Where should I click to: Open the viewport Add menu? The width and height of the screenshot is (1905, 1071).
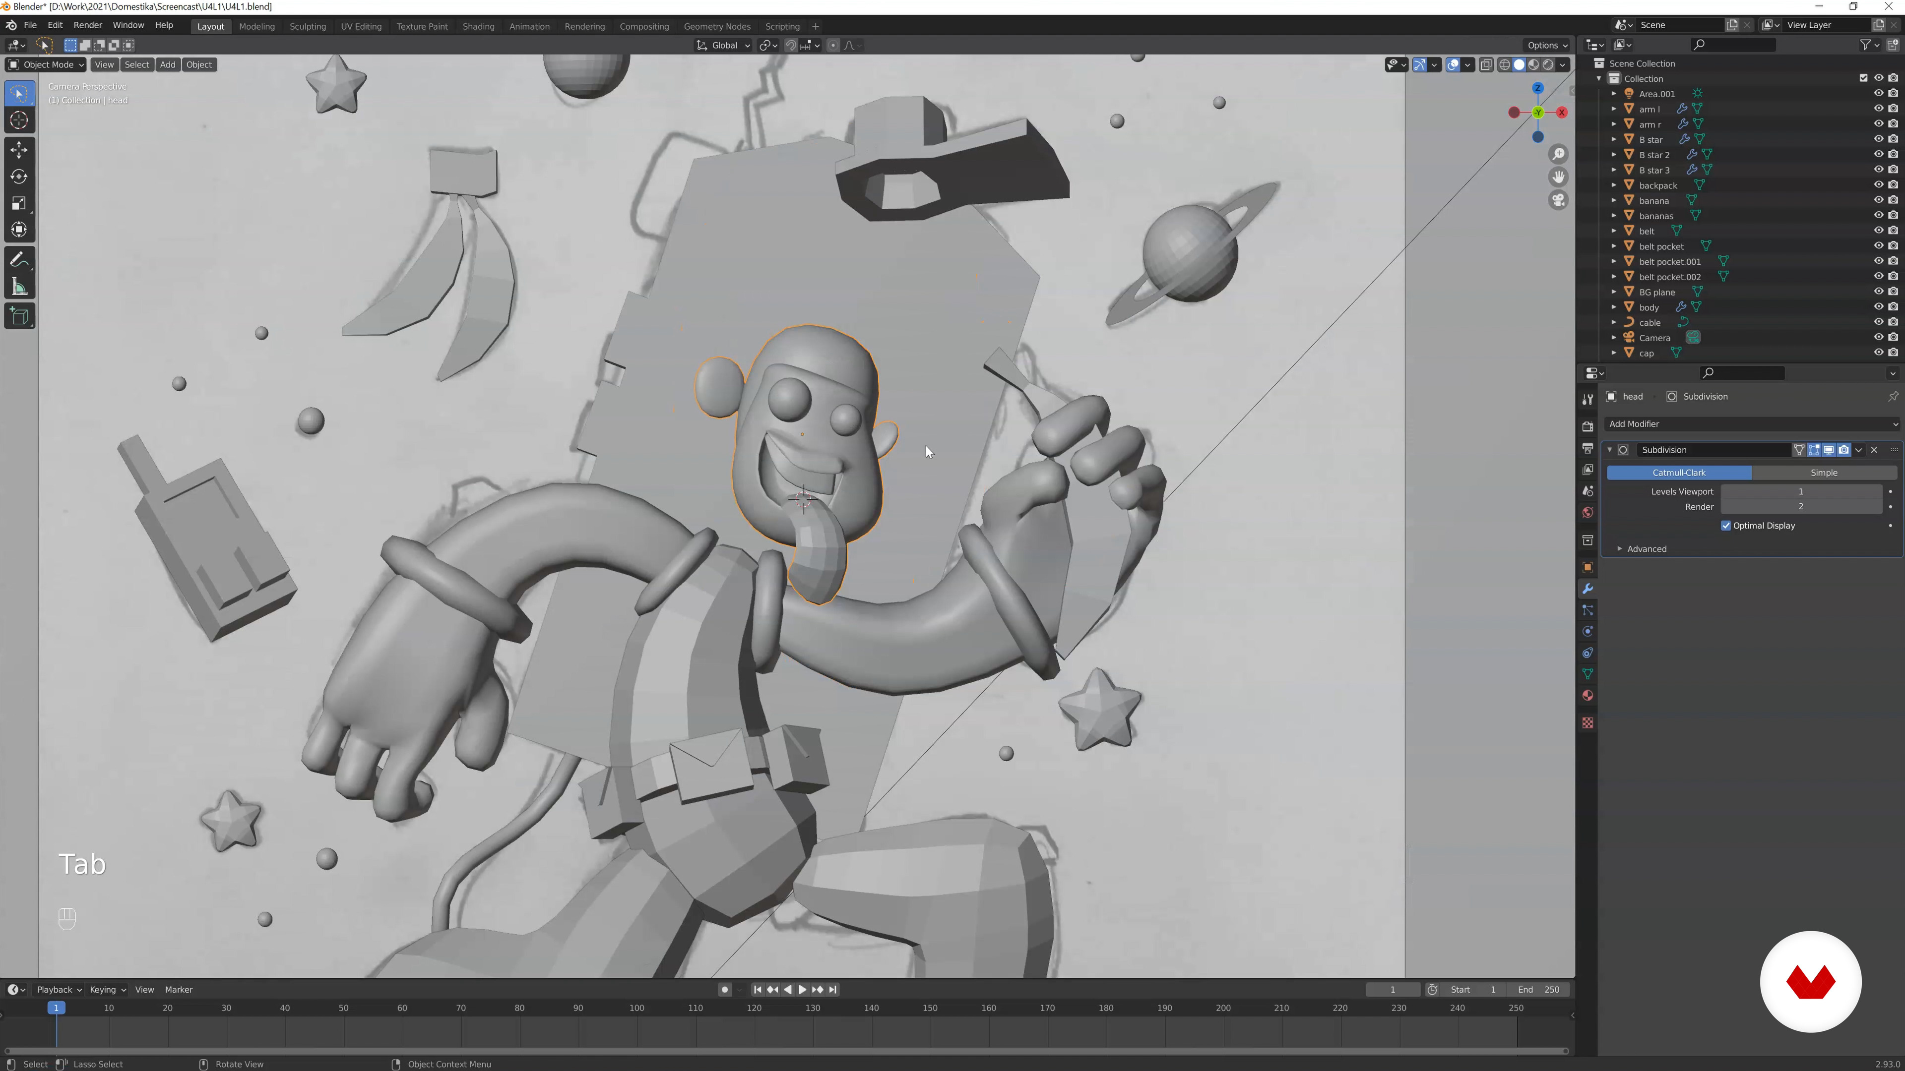click(x=168, y=64)
